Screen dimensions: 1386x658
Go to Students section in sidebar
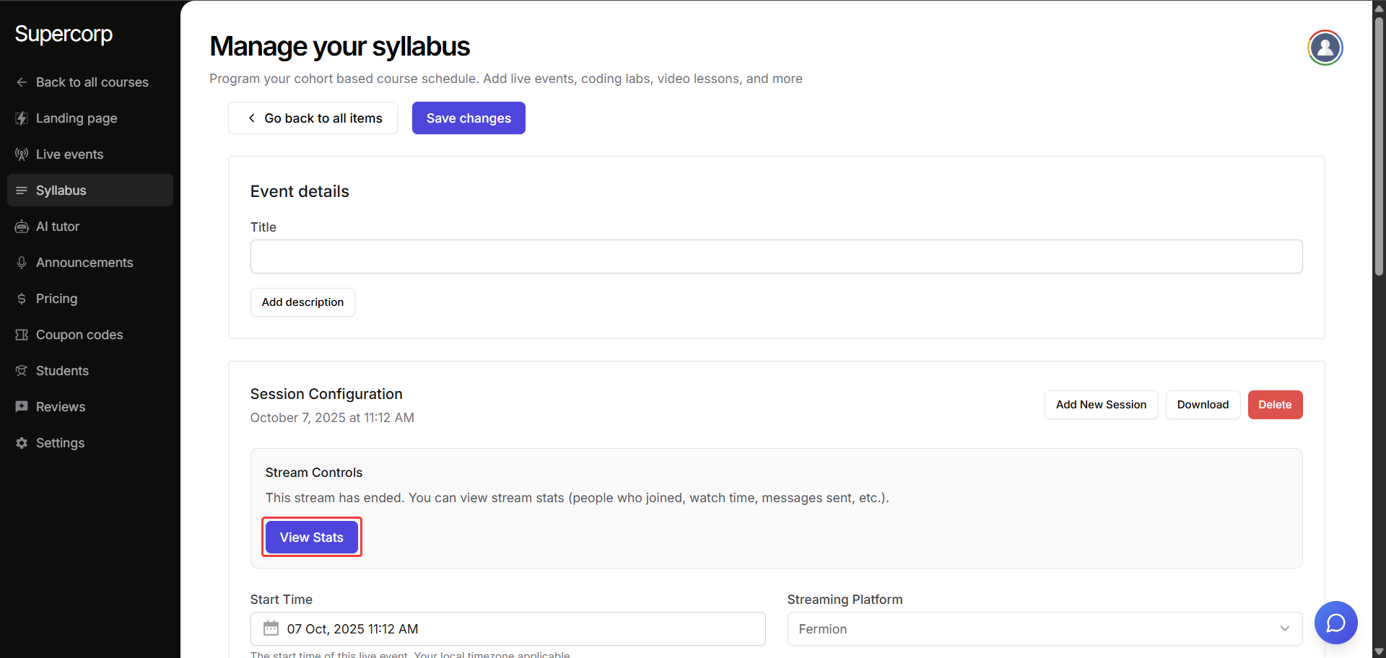click(x=62, y=371)
